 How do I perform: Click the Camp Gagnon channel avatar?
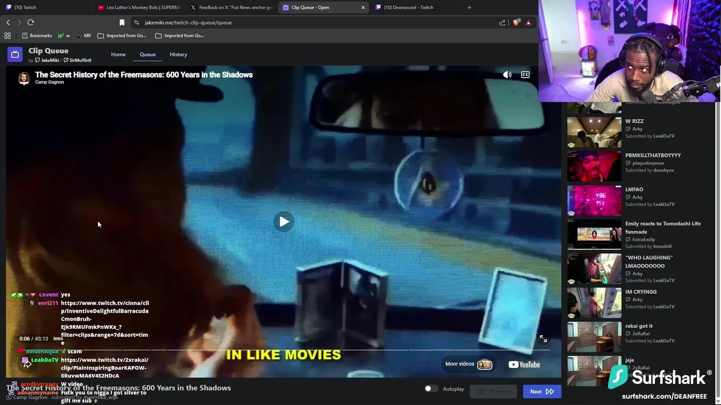click(24, 78)
